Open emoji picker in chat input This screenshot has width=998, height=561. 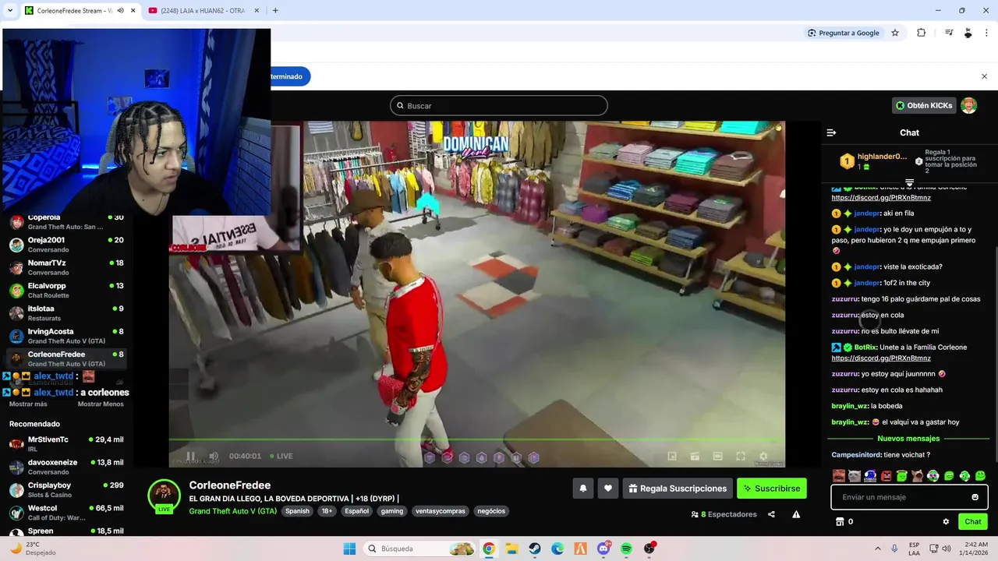[x=975, y=497]
